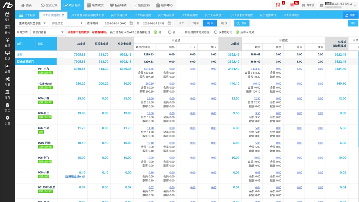359x202 pixels.
Task: Go to the 首页 home menu
Action: [26, 5]
